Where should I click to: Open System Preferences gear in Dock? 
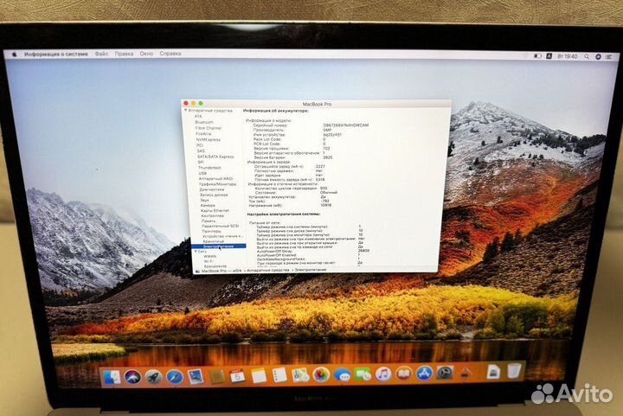445,373
